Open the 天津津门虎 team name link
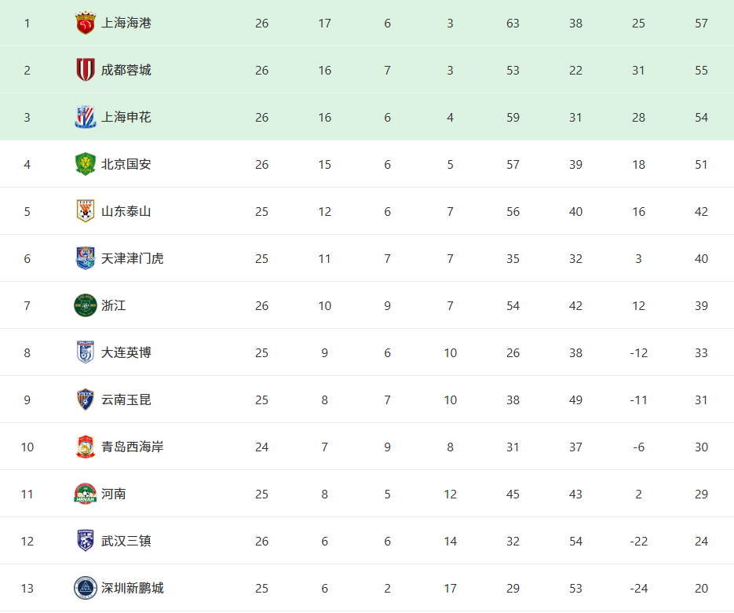Viewport: 734px width, 613px height. pyautogui.click(x=133, y=258)
